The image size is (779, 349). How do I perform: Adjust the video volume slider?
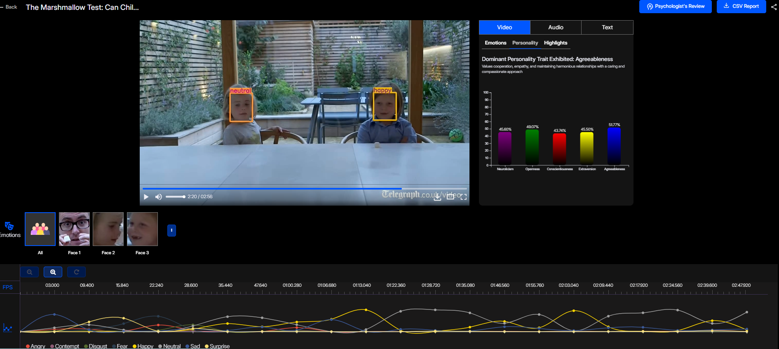pos(175,197)
